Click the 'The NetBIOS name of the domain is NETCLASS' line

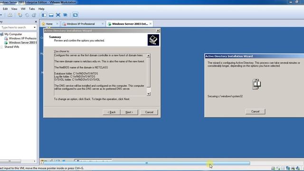coord(81,67)
